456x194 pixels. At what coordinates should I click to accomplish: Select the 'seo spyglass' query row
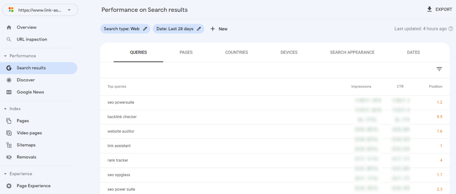click(x=275, y=175)
